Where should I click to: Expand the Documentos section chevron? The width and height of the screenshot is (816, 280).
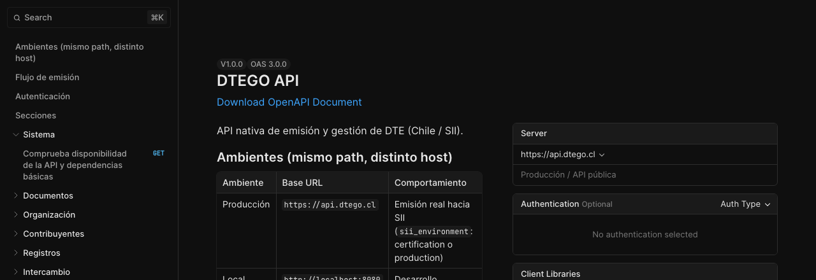pyautogui.click(x=16, y=195)
